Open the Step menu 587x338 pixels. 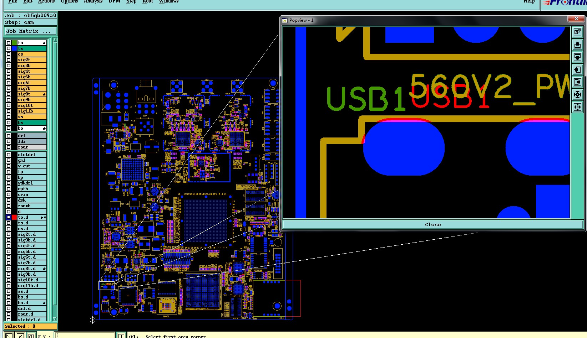click(x=131, y=1)
